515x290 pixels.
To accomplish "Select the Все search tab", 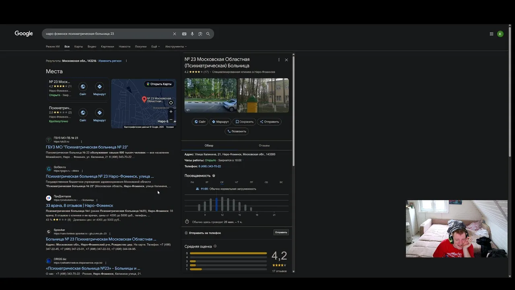I will pos(67,47).
